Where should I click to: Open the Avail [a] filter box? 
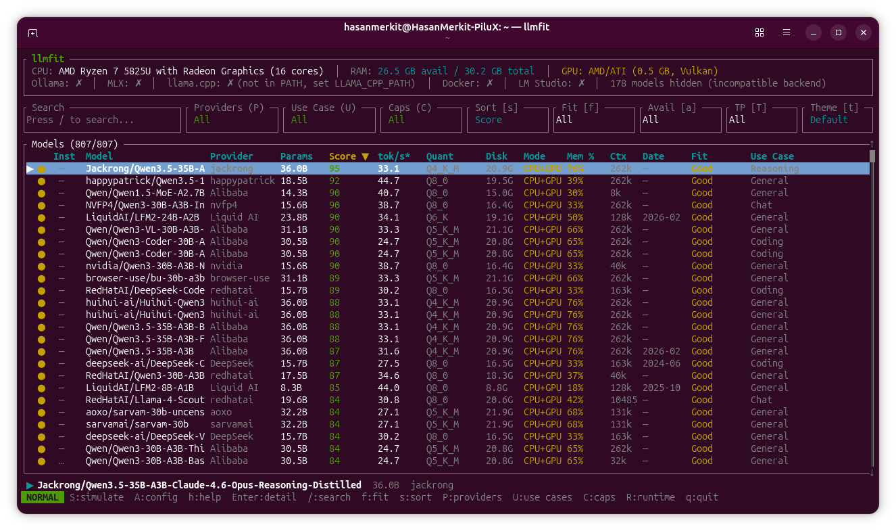pyautogui.click(x=680, y=120)
